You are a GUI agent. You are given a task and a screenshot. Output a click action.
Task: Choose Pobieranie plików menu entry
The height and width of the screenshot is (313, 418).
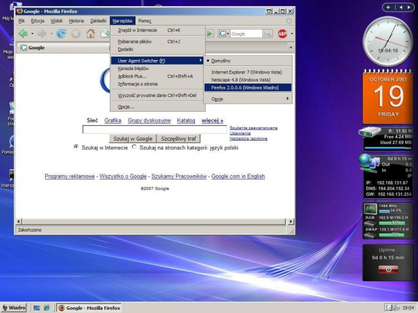pyautogui.click(x=157, y=42)
